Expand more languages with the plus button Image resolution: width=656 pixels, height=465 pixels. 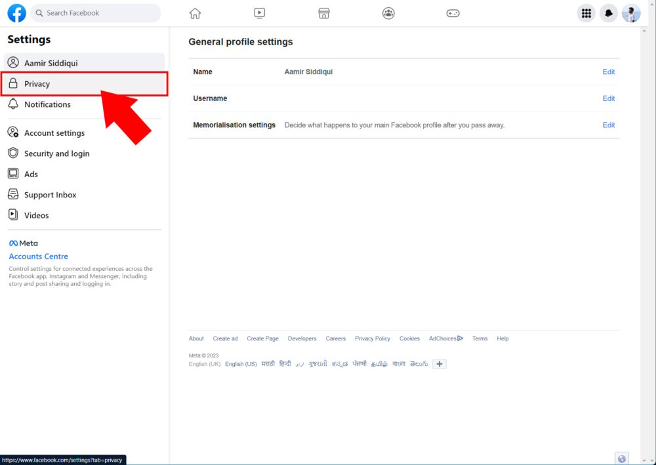[x=439, y=364]
